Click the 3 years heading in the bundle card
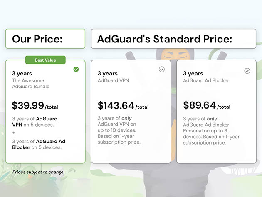The image size is (262, 197). click(22, 73)
